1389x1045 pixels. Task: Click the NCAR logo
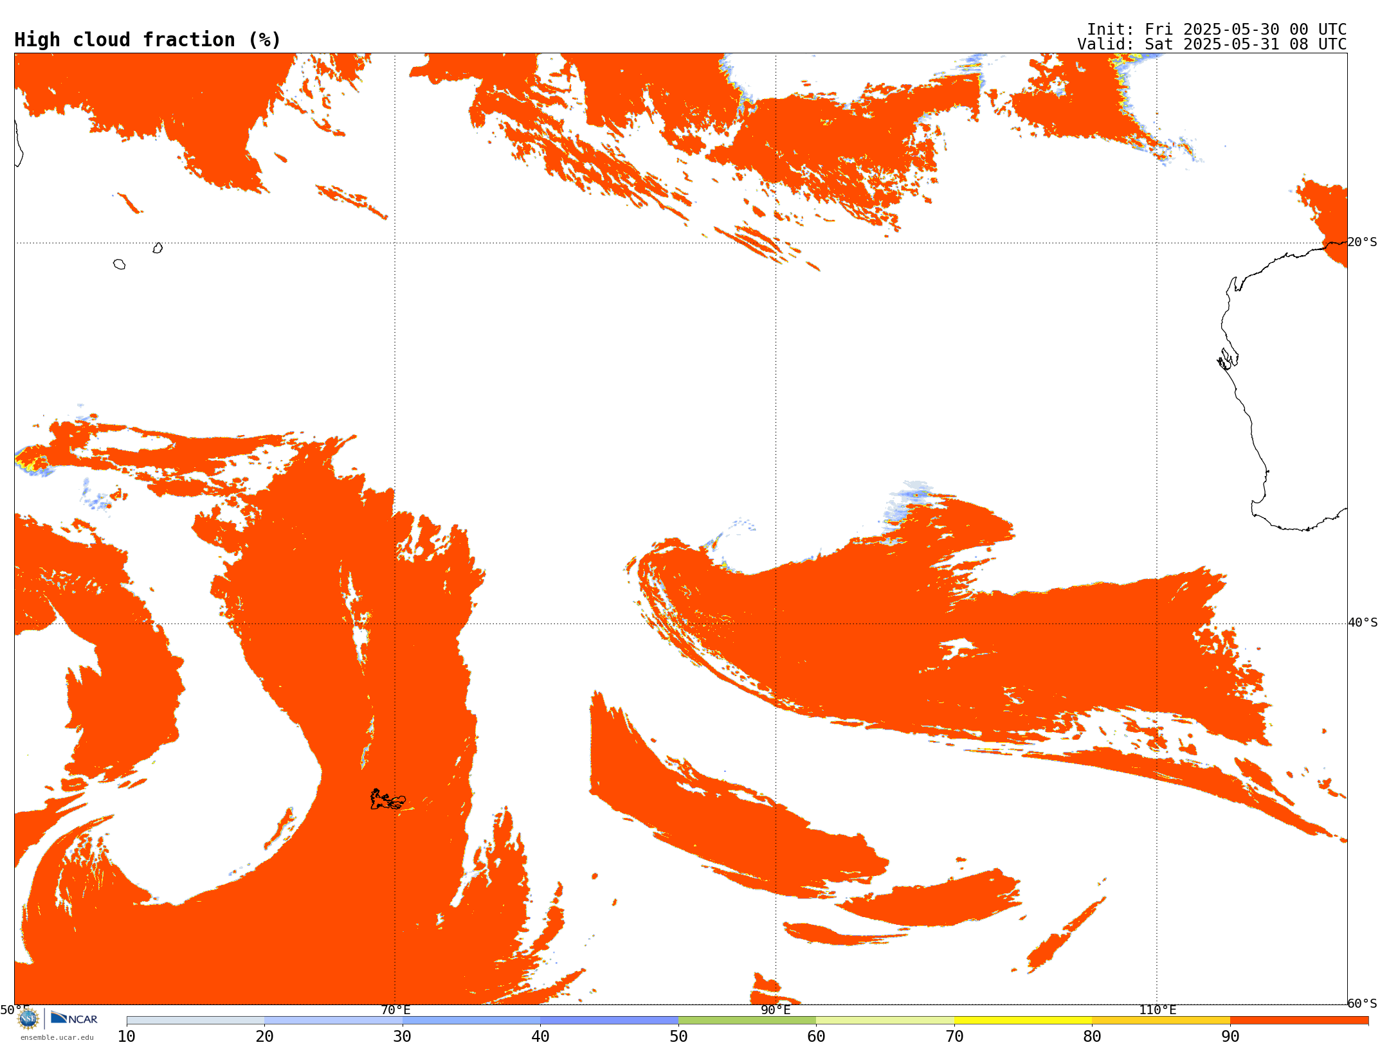coord(74,1018)
